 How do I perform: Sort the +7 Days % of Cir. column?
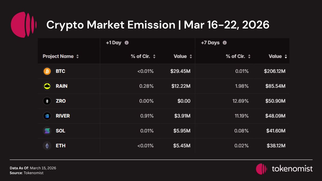[x=249, y=57]
